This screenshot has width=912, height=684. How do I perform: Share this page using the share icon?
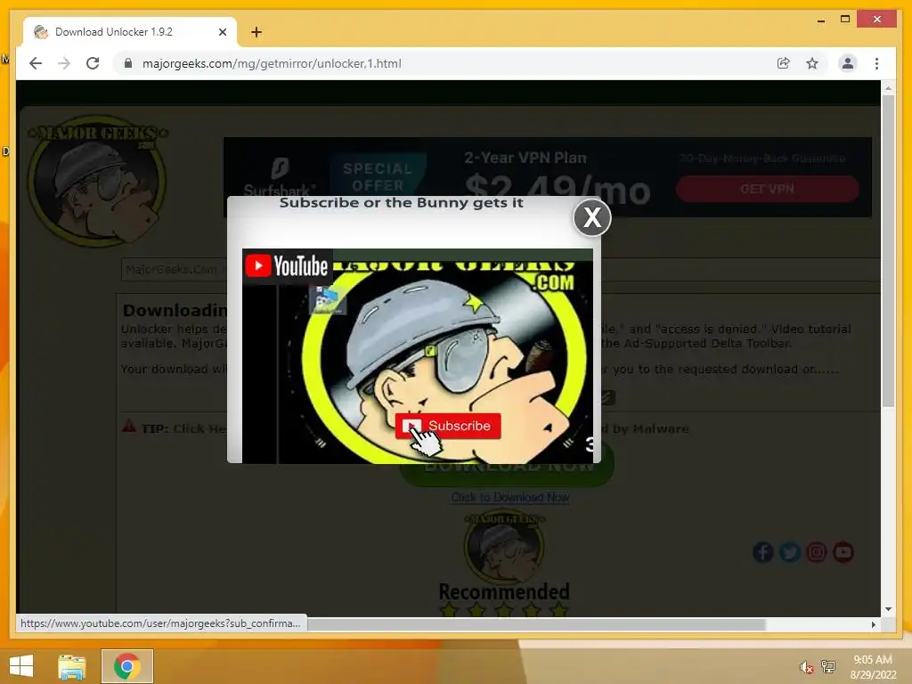click(x=784, y=63)
